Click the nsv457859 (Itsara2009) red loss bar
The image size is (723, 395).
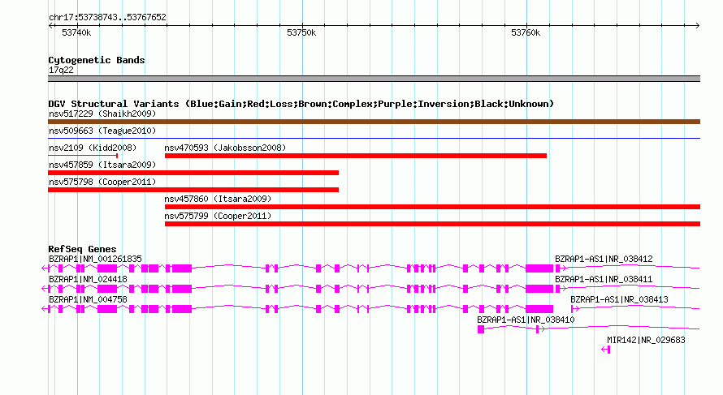[x=193, y=173]
